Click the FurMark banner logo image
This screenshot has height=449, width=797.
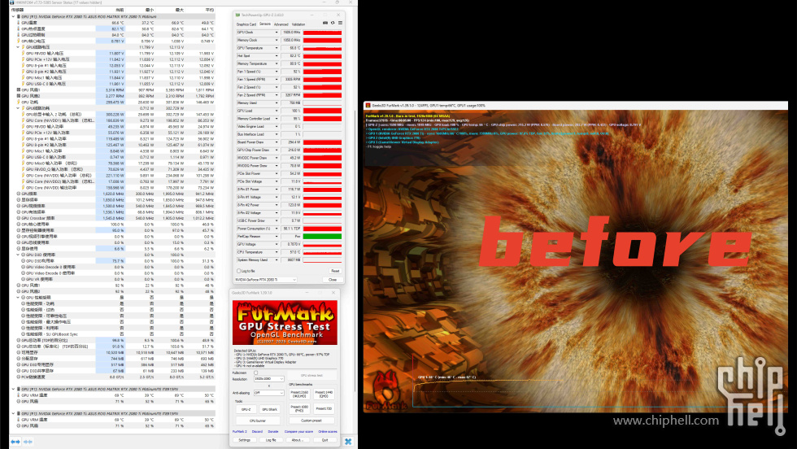pos(285,322)
